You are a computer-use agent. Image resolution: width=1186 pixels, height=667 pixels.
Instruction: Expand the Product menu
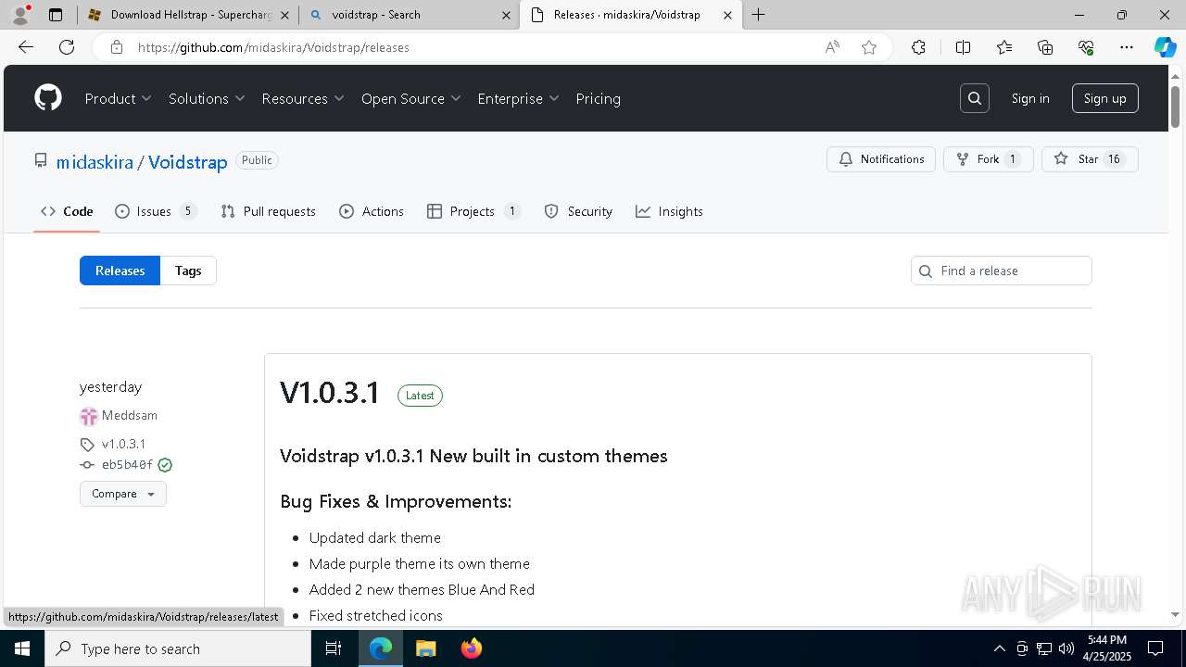click(118, 98)
